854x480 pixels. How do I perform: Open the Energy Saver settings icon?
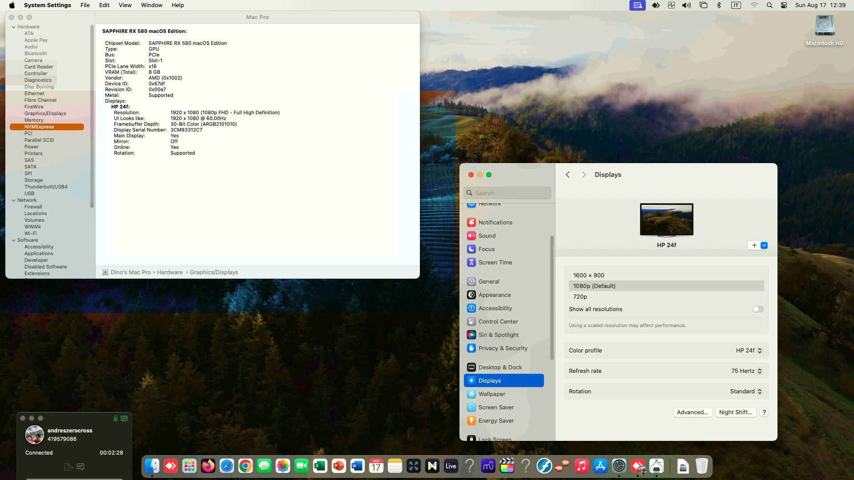point(471,420)
